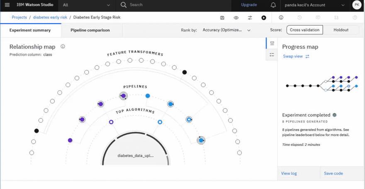The height and width of the screenshot is (189, 365).
Task: Open the information panel icon
Action: (x=281, y=17)
